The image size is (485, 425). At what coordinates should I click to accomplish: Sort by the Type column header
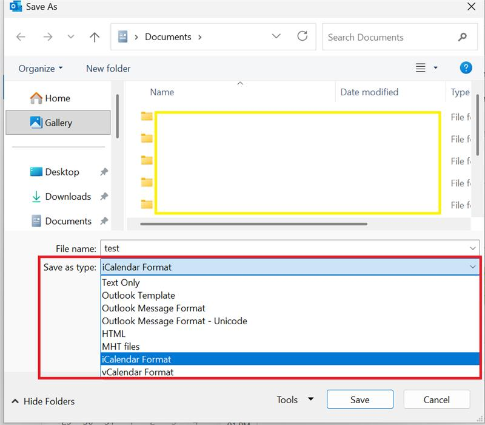click(460, 92)
